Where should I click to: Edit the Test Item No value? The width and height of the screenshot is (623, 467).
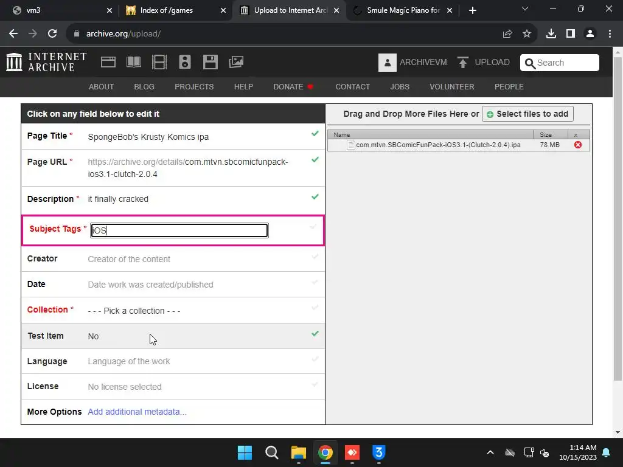coord(93,336)
